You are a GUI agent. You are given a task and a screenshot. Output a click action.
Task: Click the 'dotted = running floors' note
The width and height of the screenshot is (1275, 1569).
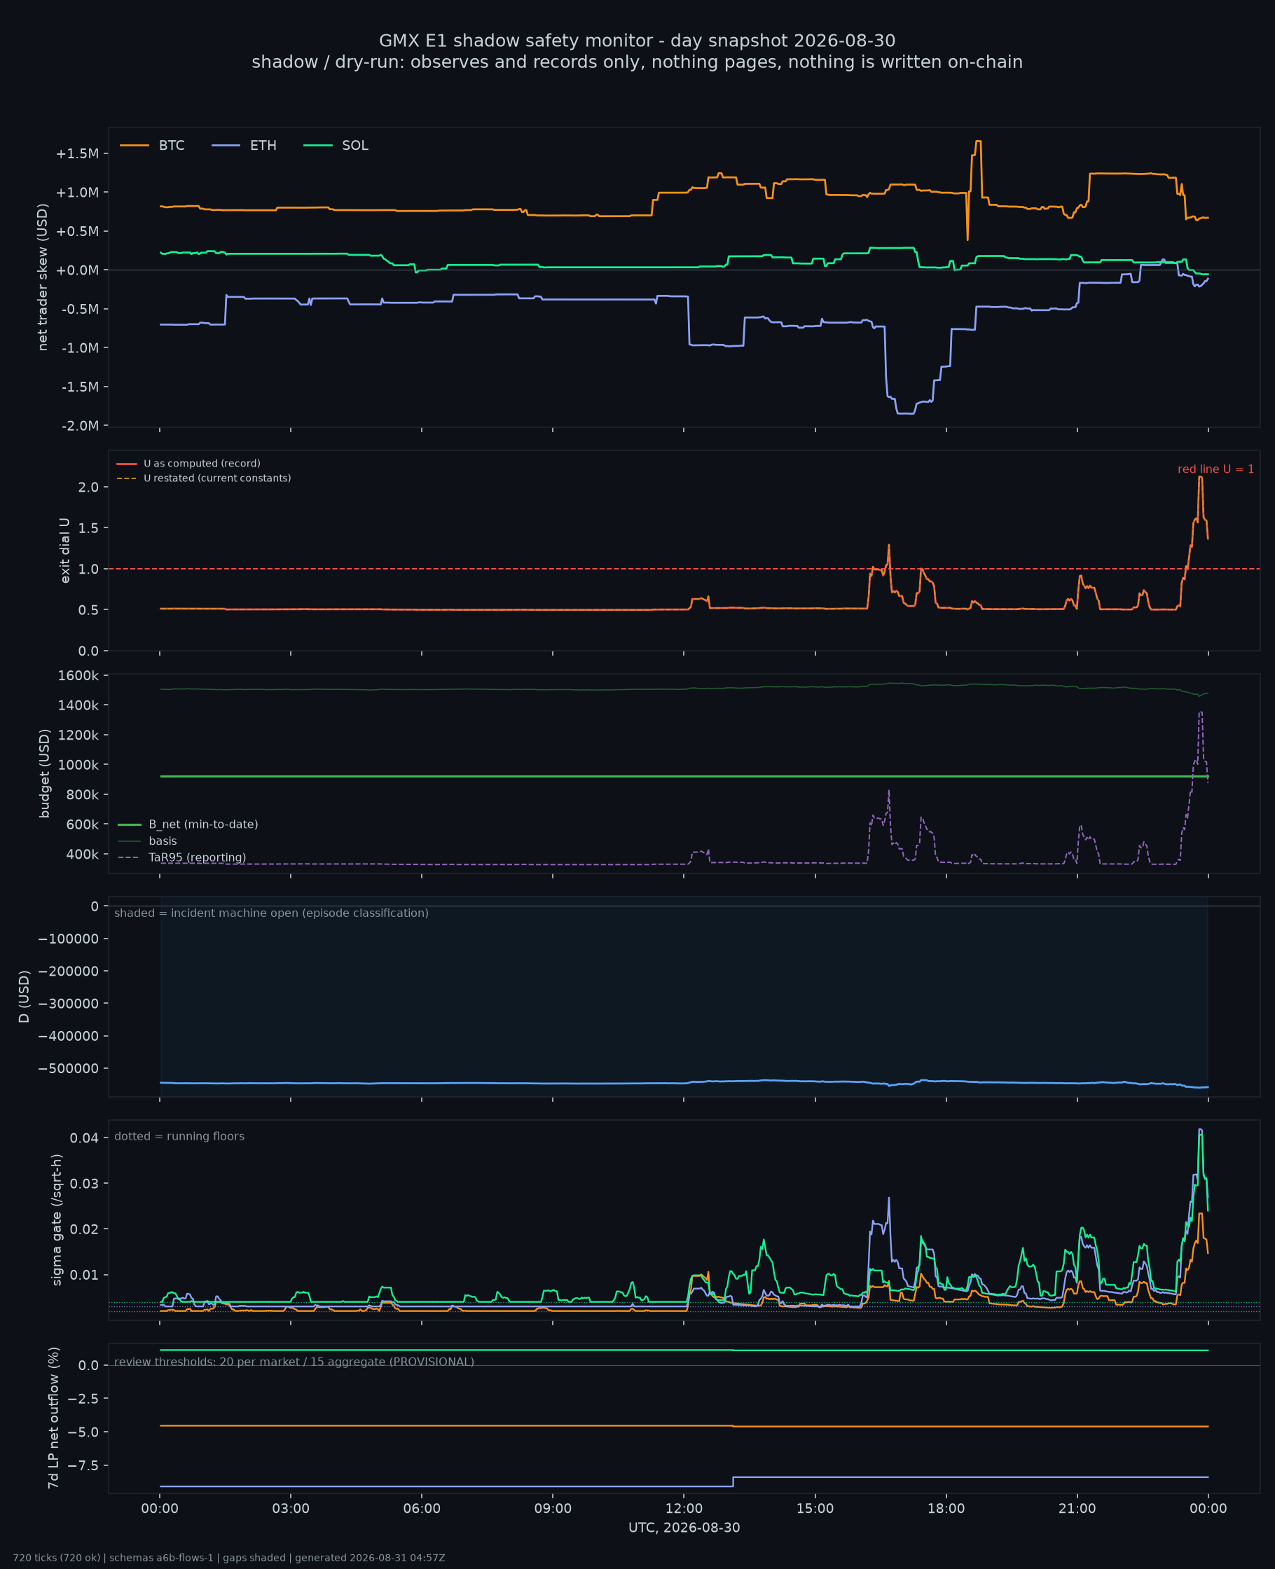pyautogui.click(x=179, y=1136)
